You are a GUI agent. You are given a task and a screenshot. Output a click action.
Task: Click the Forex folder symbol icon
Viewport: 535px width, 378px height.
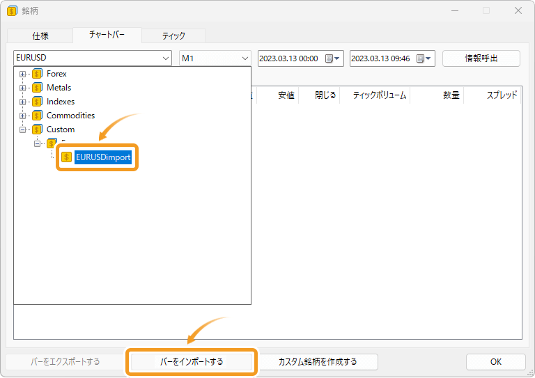[37, 74]
